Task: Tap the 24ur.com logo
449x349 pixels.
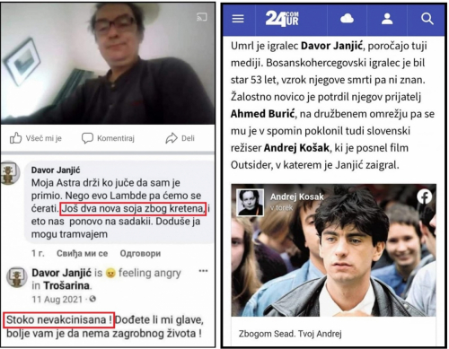Action: 282,19
